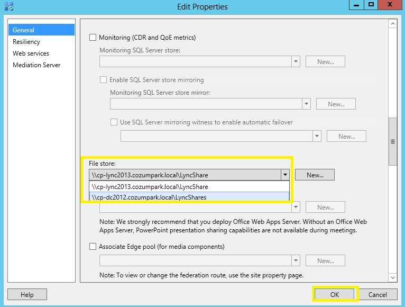Open Monitoring SQL Server store dropdown
405x307 pixels.
pos(296,61)
